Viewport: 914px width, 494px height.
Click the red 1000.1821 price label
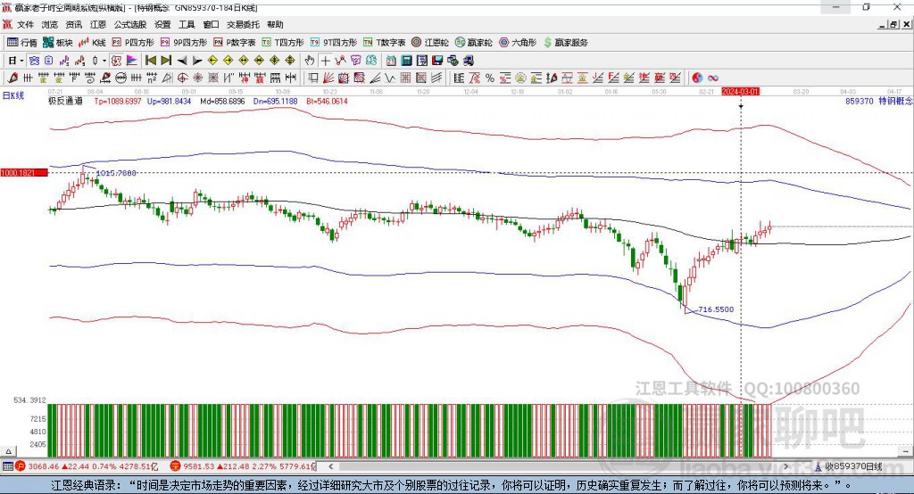pyautogui.click(x=24, y=173)
